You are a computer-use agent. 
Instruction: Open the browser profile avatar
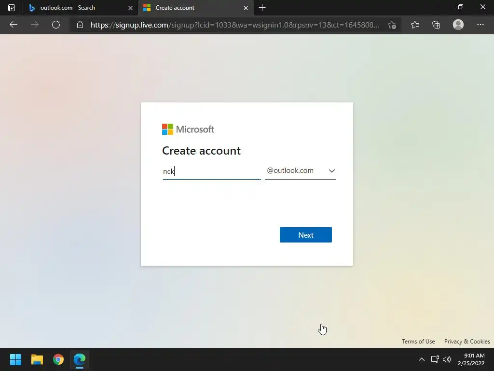click(x=458, y=25)
